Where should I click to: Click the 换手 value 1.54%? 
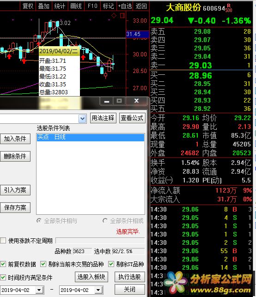point(190,163)
